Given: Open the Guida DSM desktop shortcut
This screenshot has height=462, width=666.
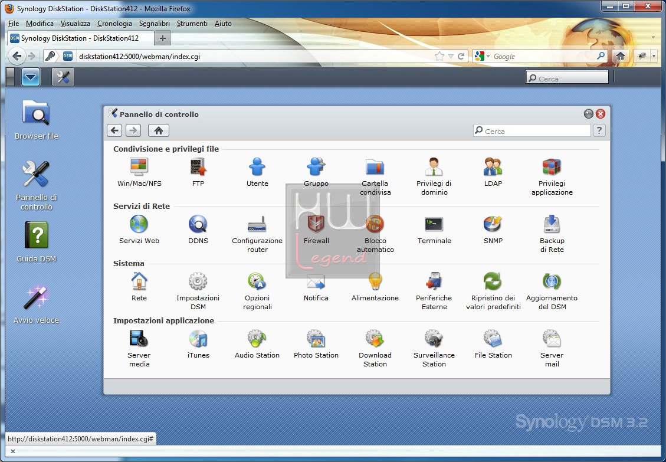Looking at the screenshot, I should pos(36,243).
